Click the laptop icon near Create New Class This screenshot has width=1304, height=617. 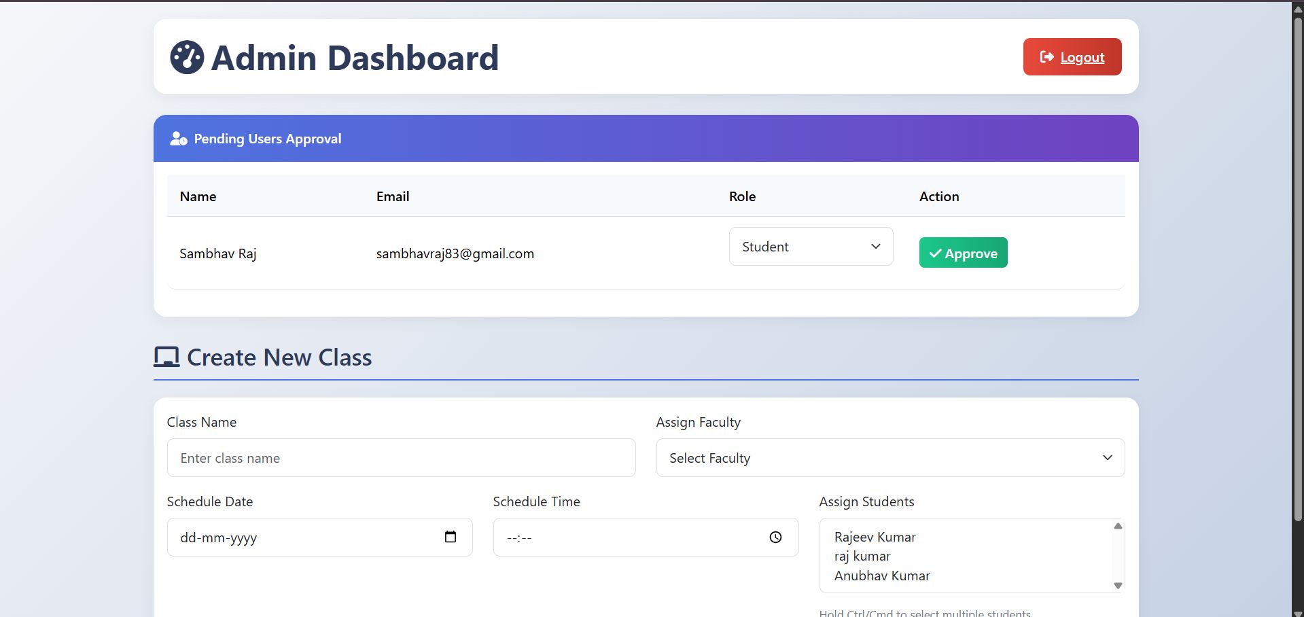pos(167,356)
